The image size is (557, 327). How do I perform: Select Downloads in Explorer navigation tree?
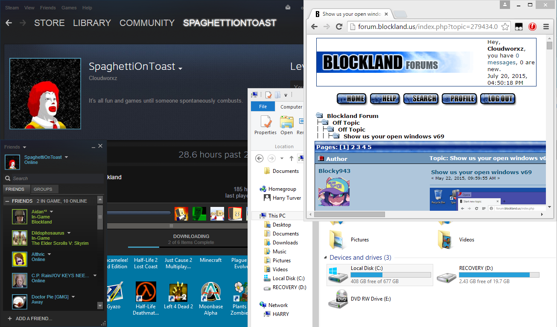coord(285,243)
